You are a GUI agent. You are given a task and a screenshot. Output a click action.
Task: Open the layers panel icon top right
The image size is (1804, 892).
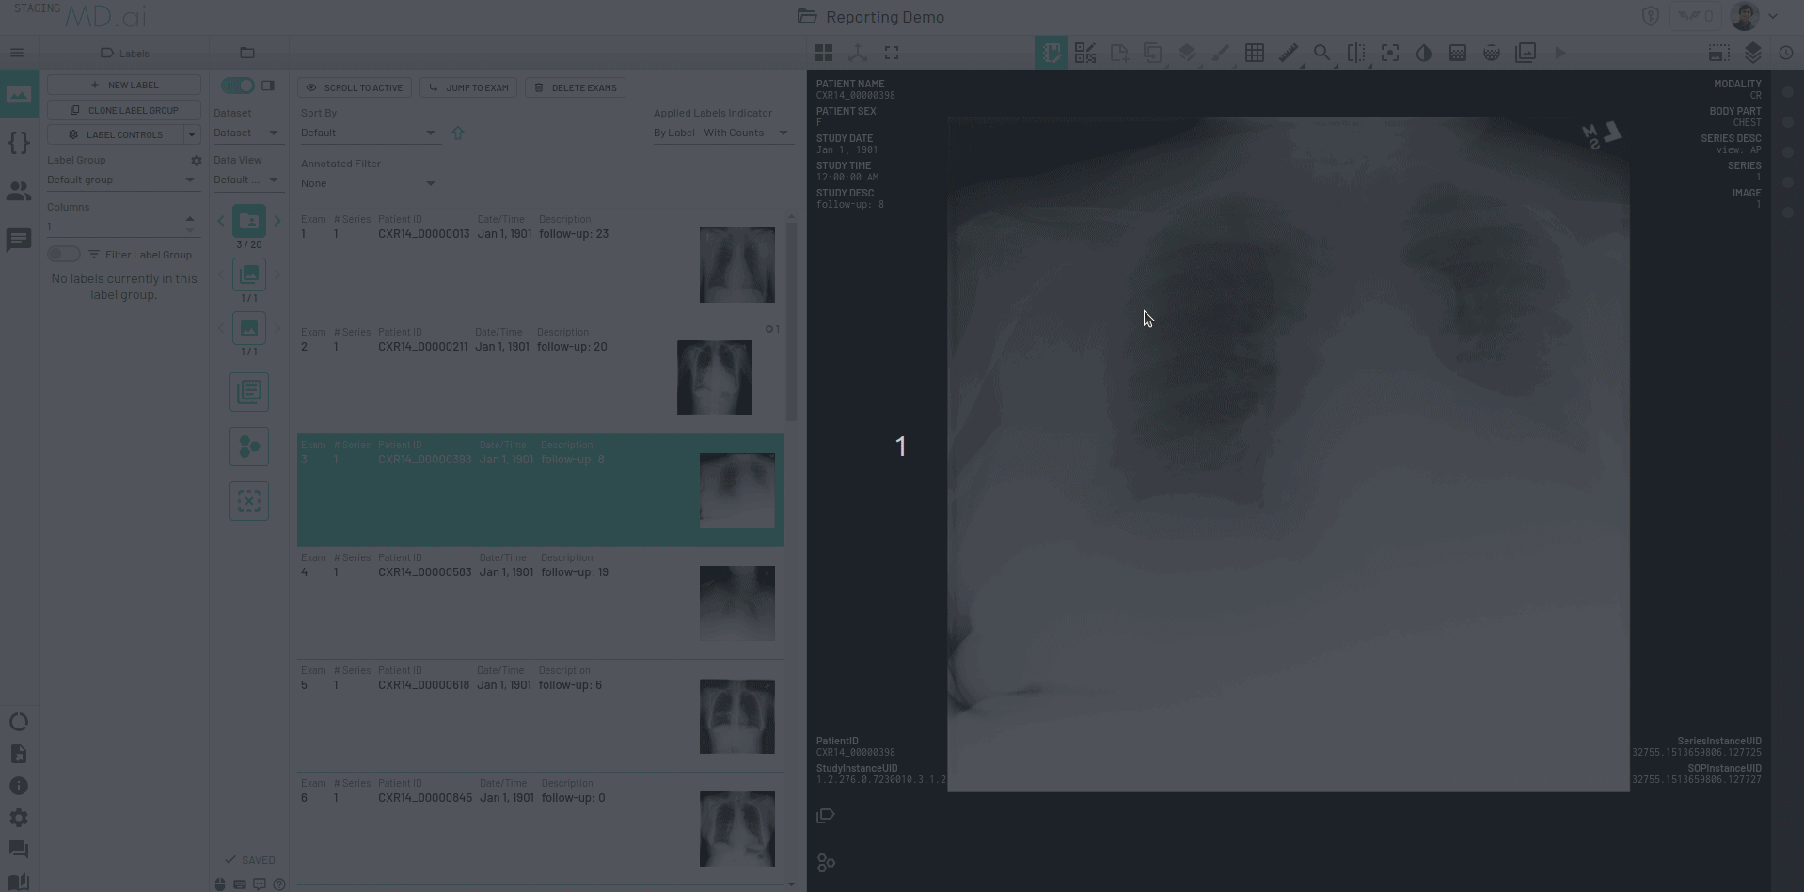tap(1751, 53)
